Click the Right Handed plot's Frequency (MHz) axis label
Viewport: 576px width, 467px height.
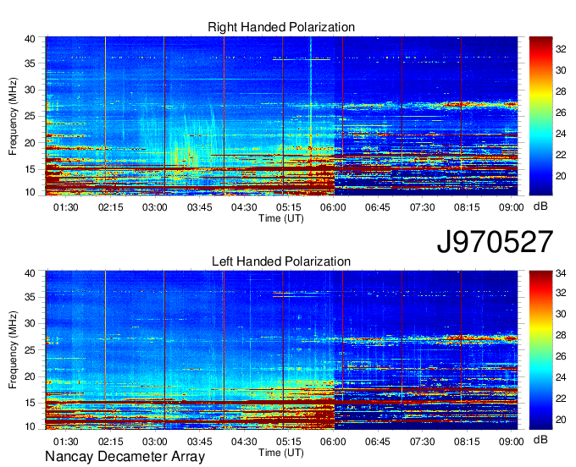(13, 116)
